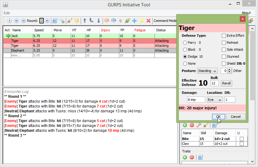Select the None defense radio button

coord(185,63)
